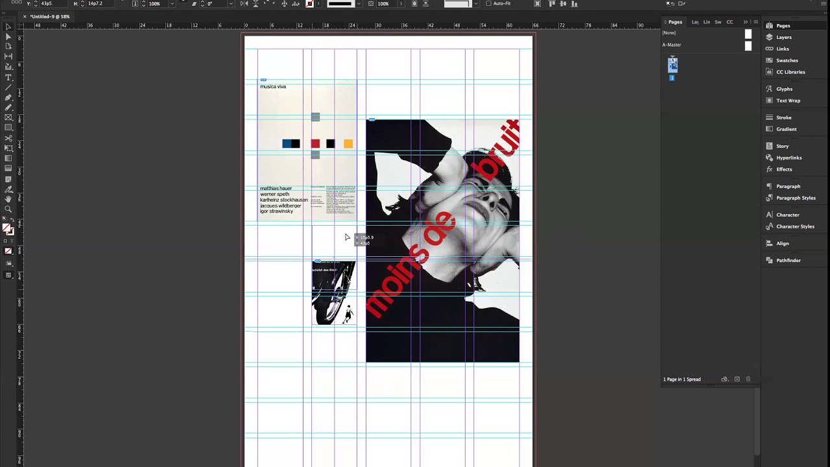The image size is (830, 467).
Task: Expand the stroke color swatch arrow
Action: coord(318,4)
